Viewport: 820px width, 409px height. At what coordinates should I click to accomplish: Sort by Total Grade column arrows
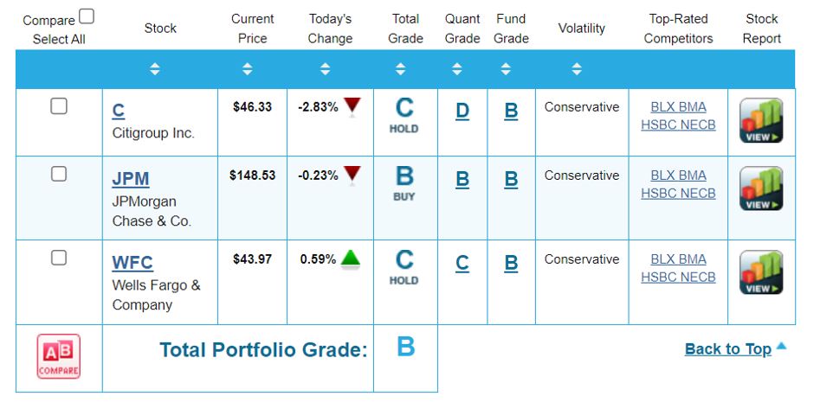[404, 69]
